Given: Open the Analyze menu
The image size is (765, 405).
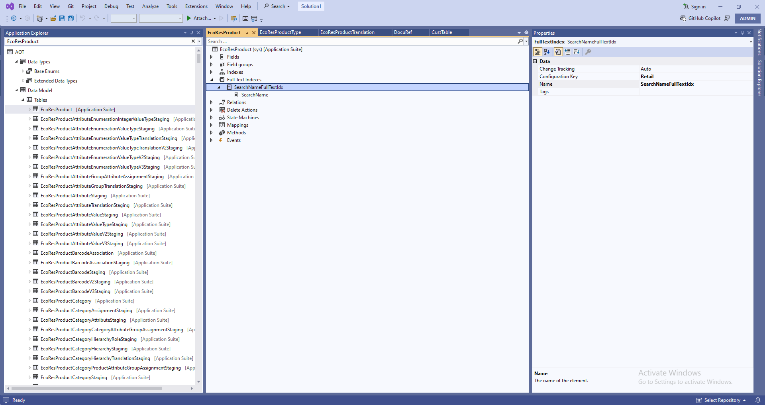Looking at the screenshot, I should pos(150,6).
